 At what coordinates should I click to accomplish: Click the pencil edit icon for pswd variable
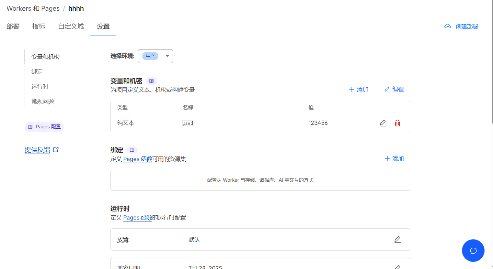383,123
